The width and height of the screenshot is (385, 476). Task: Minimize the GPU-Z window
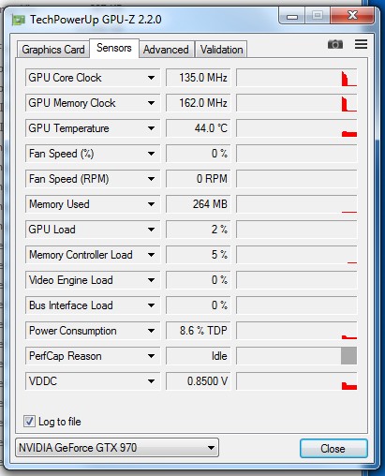tap(292, 16)
